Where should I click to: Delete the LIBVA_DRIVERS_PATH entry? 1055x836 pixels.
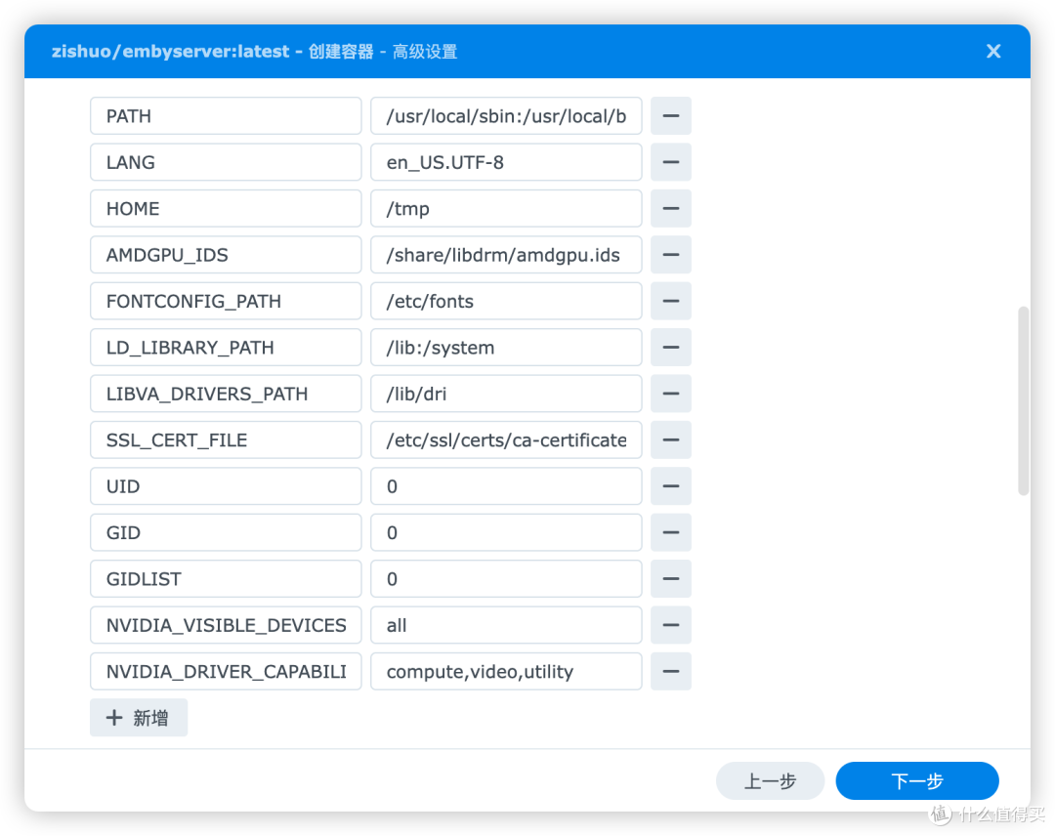tap(671, 394)
